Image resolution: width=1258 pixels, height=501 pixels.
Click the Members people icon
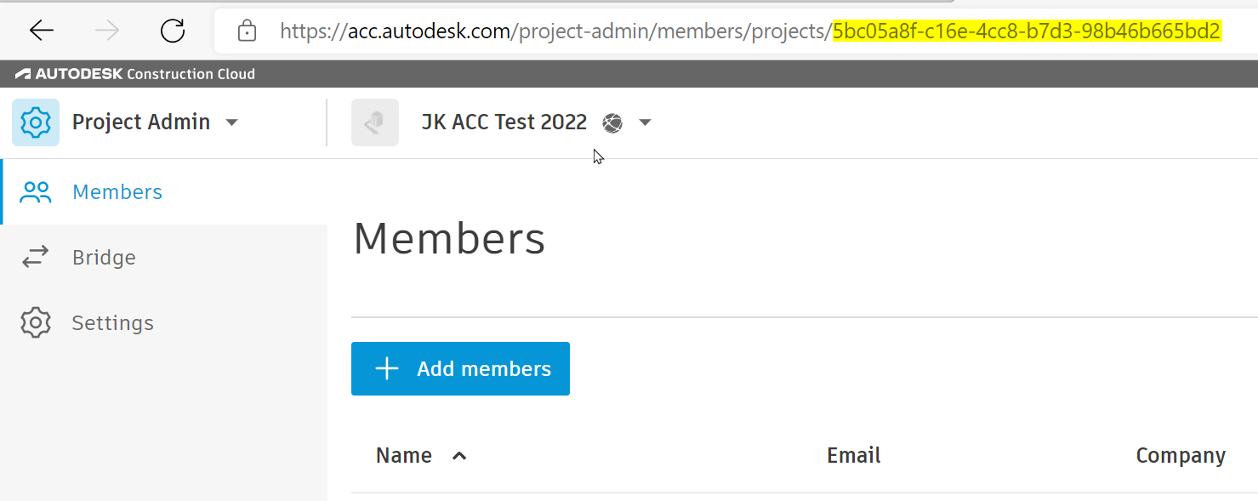coord(36,192)
